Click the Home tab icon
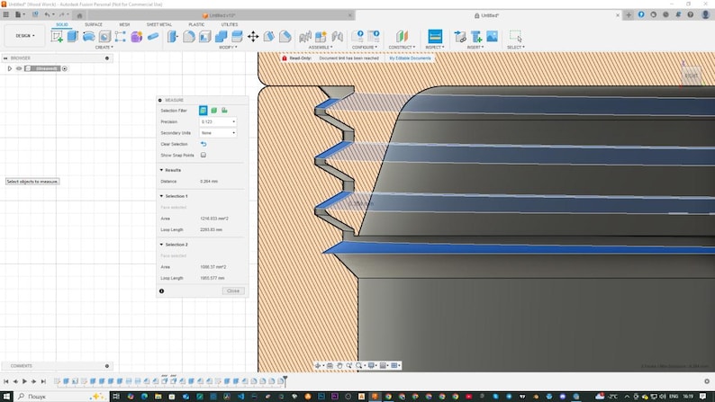The image size is (715, 402). [79, 15]
